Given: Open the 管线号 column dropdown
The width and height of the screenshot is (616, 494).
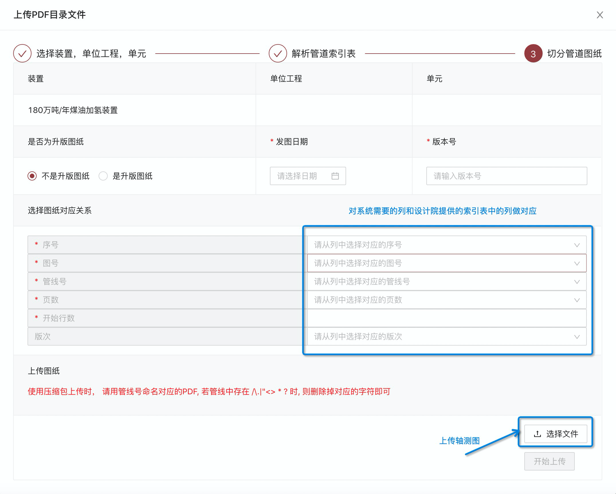Looking at the screenshot, I should pos(447,281).
